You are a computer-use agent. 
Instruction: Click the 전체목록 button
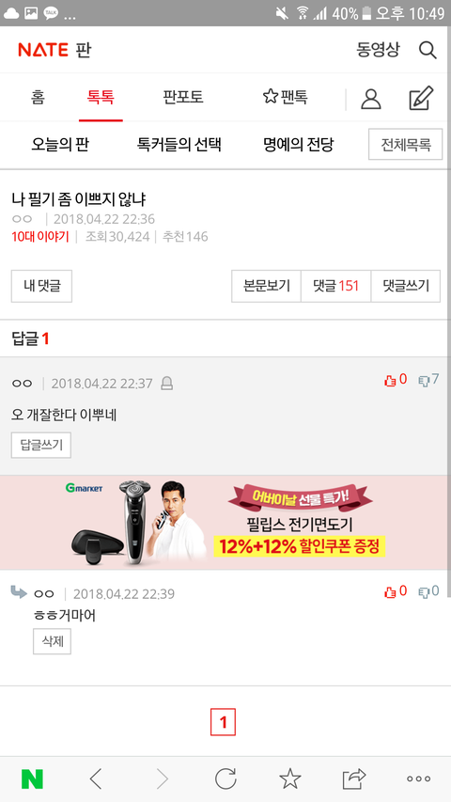click(406, 145)
